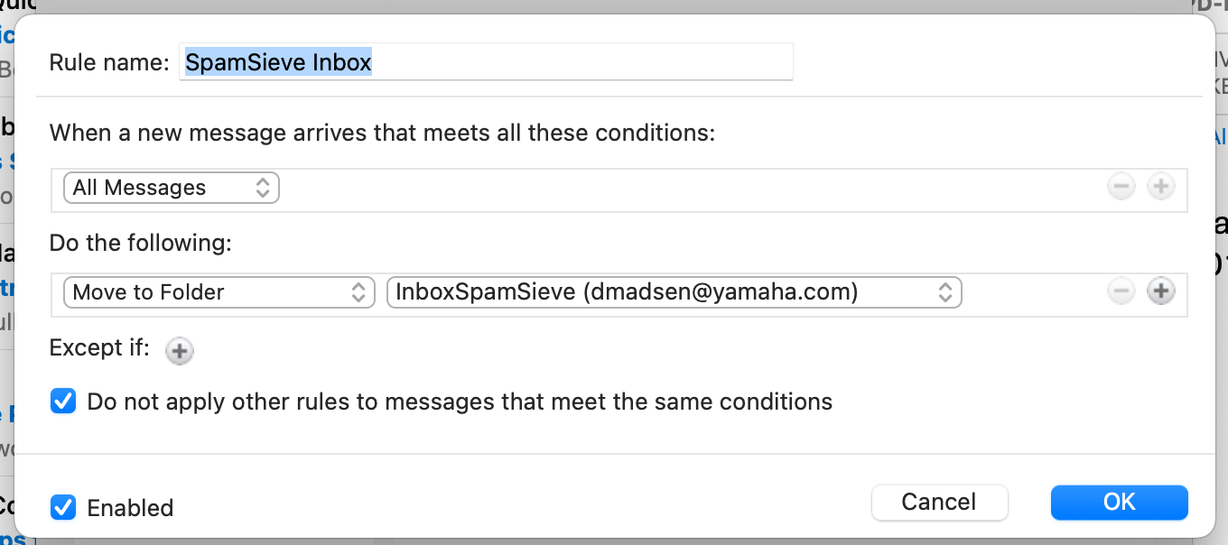Confirm the rule with OK
Viewport: 1228px width, 545px height.
click(1119, 502)
